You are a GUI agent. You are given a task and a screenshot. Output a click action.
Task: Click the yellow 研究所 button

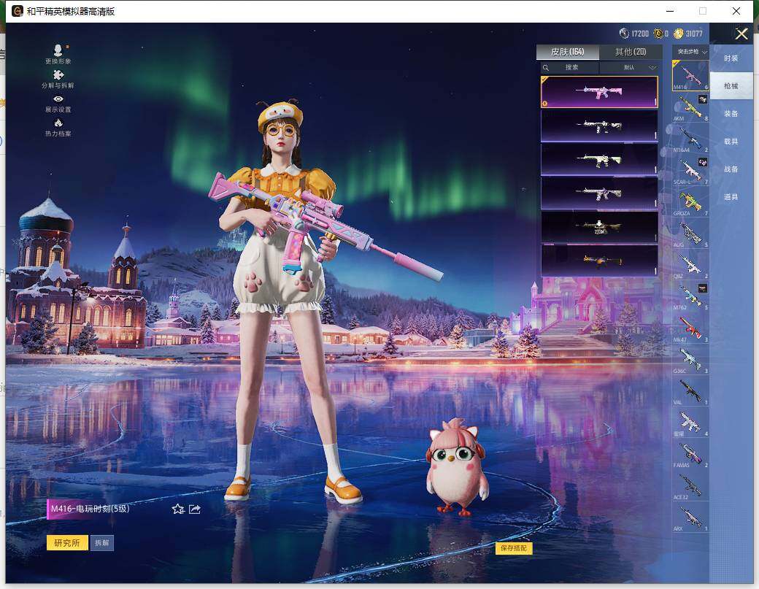[x=67, y=542]
